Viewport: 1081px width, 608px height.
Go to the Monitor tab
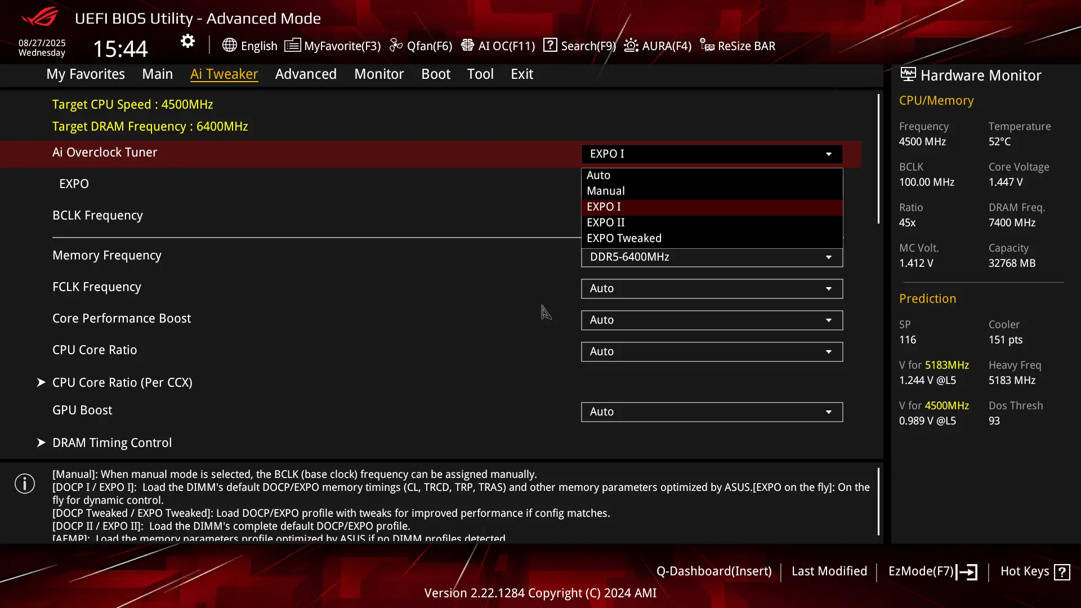pos(379,74)
